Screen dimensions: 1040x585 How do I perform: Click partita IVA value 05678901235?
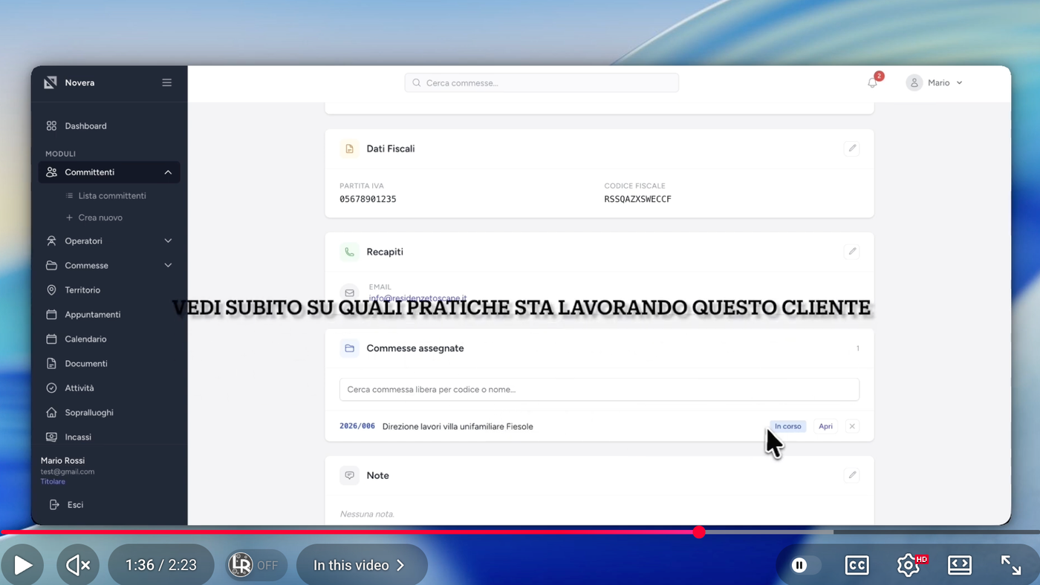pos(368,199)
